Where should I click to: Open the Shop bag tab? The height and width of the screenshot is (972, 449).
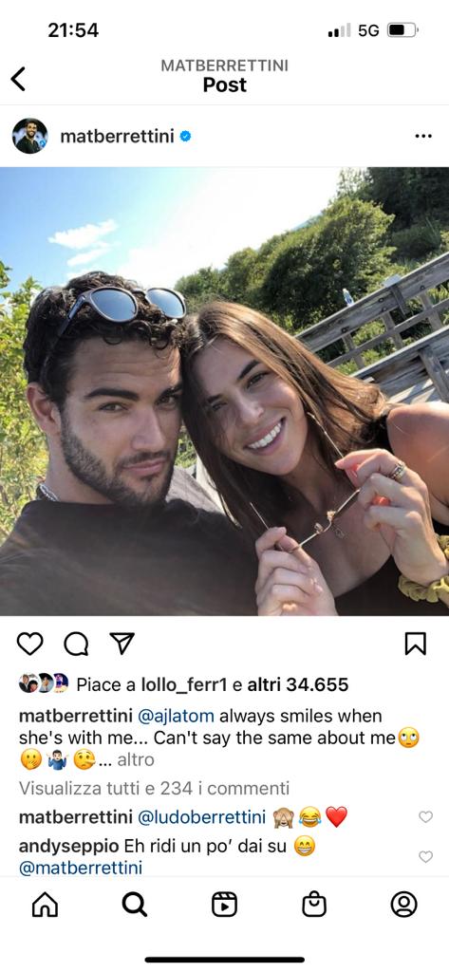tap(314, 905)
